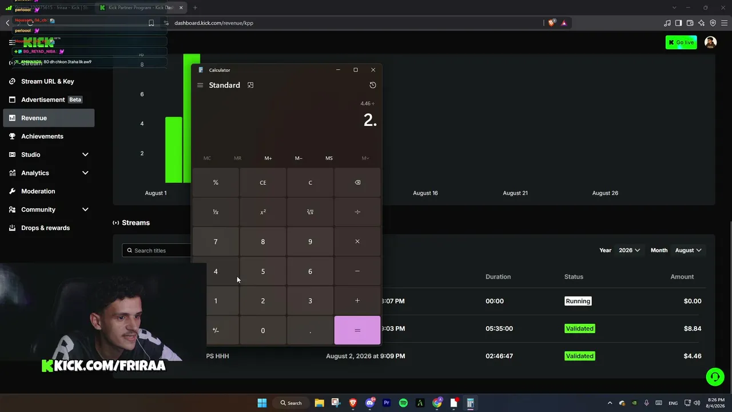Expand the Studio section in Kick sidebar
The image size is (732, 412).
pos(49,154)
